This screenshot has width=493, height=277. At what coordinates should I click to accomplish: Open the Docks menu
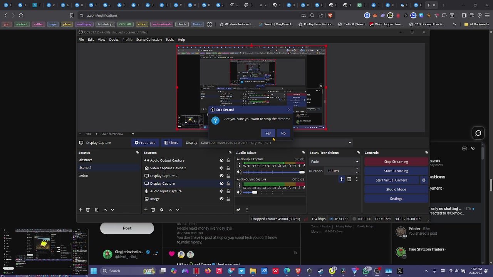(x=114, y=39)
